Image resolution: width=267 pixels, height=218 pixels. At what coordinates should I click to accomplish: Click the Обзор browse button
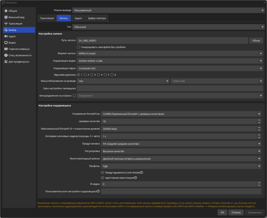[256, 40]
